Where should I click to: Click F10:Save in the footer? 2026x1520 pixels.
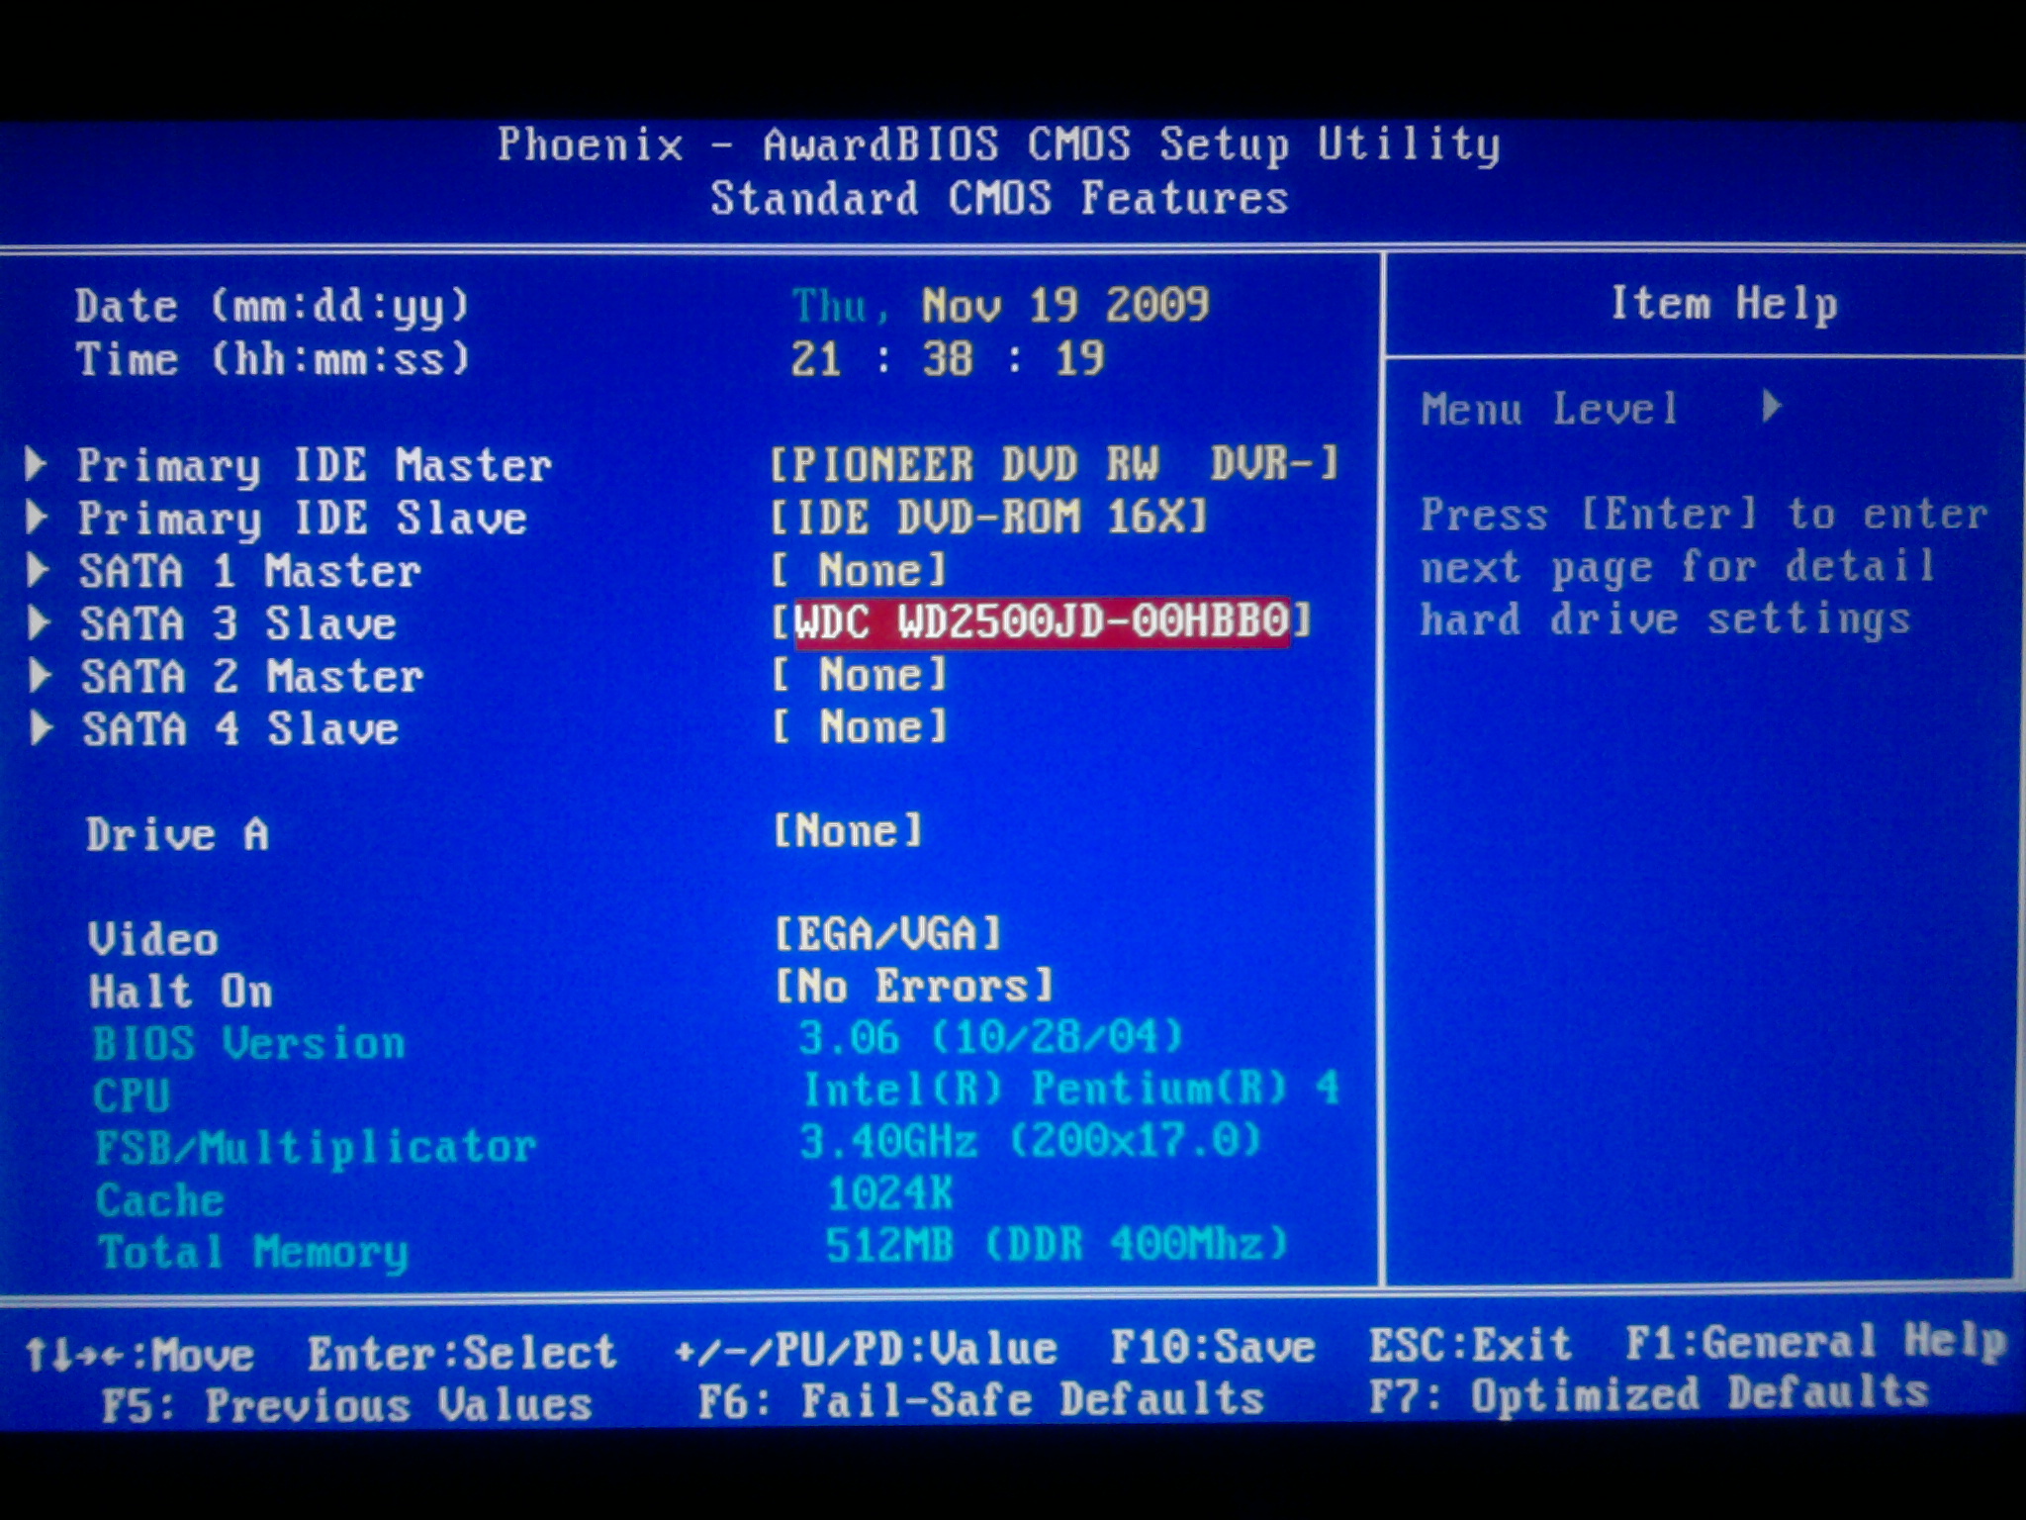1212,1348
